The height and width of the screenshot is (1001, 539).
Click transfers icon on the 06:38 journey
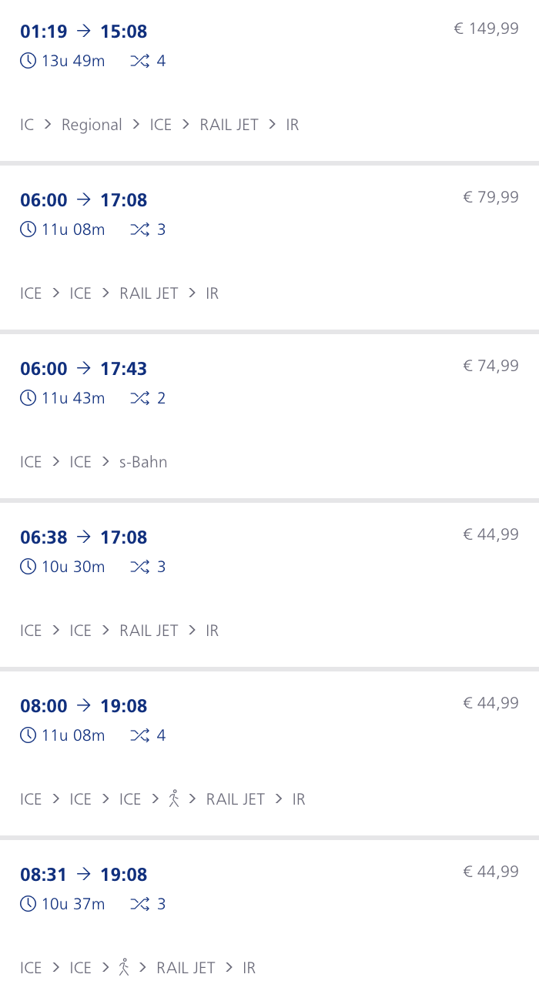click(x=139, y=567)
